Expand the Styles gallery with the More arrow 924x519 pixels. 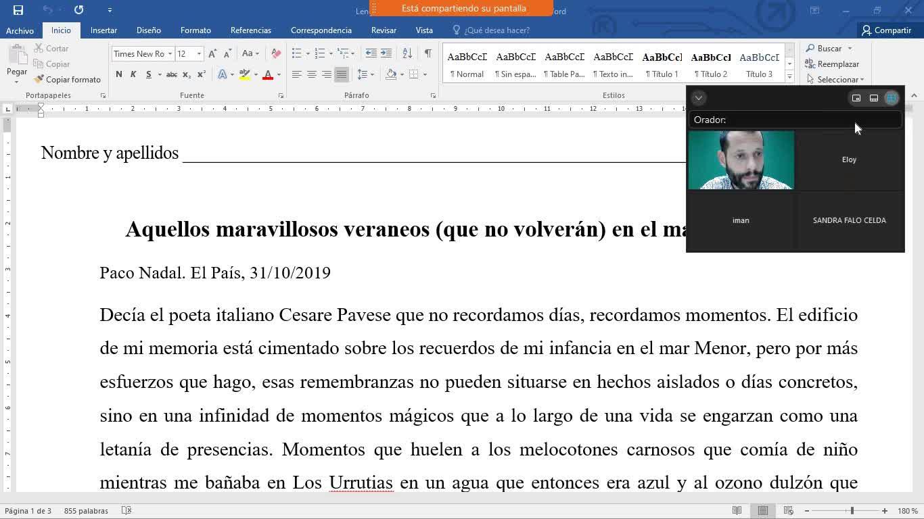coord(789,77)
